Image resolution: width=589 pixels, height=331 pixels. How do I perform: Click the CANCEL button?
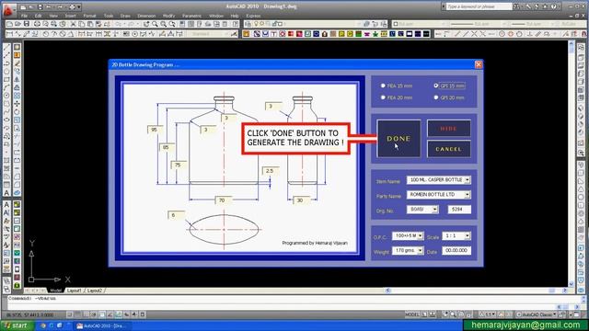click(x=448, y=149)
